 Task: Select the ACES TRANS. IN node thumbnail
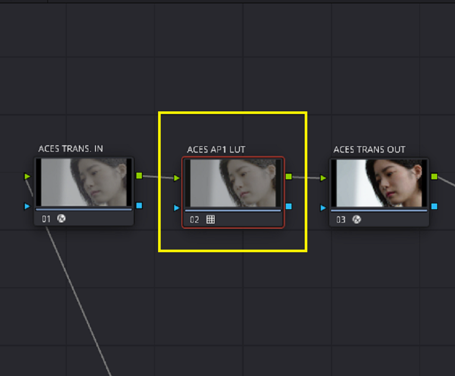(x=84, y=182)
